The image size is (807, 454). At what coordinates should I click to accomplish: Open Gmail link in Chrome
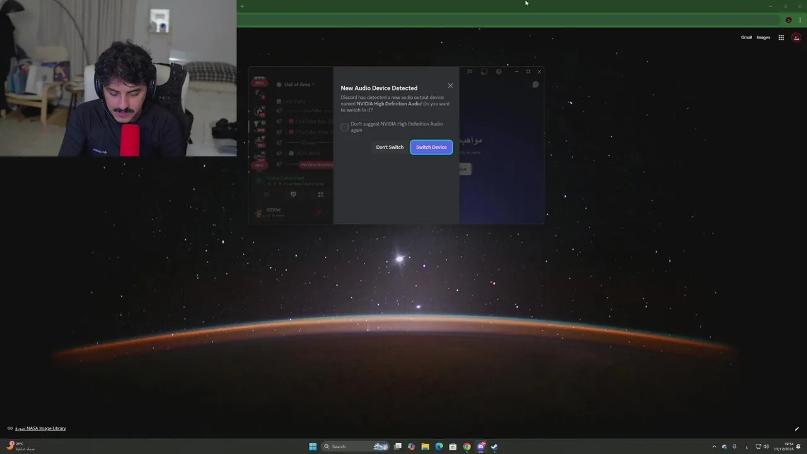coord(746,37)
